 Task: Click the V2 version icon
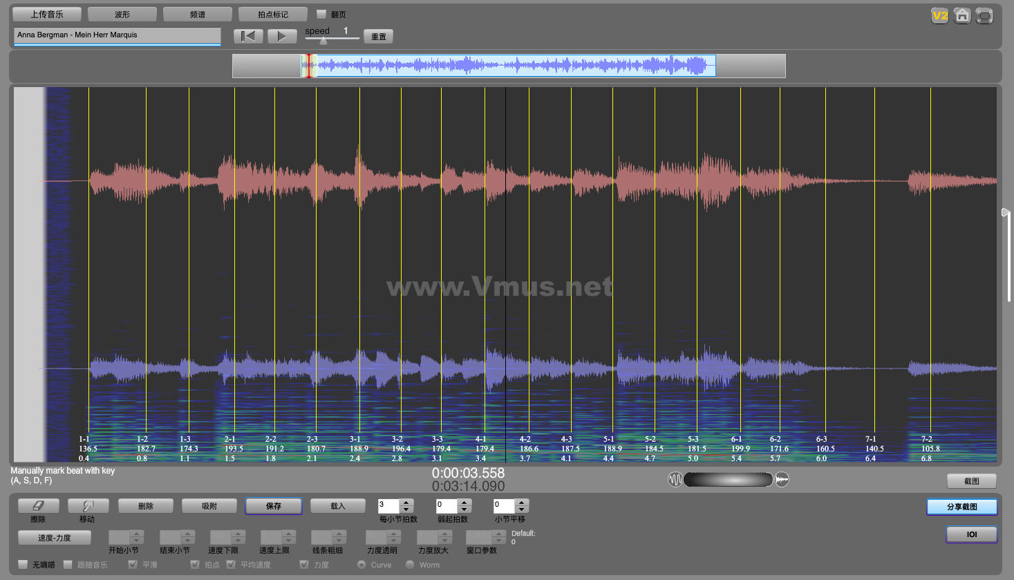point(939,16)
